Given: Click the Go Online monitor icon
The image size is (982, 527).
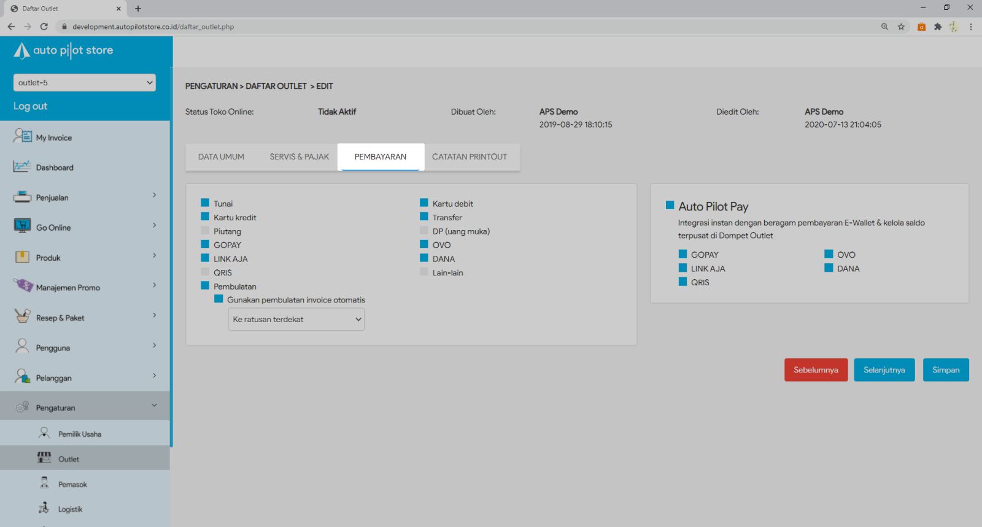Looking at the screenshot, I should 22,226.
